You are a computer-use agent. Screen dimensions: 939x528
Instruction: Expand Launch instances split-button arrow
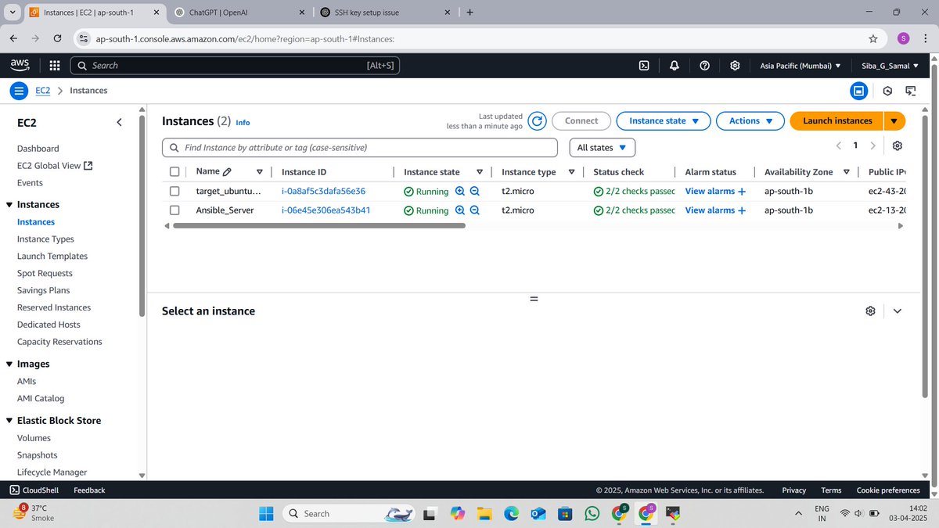pyautogui.click(x=894, y=121)
